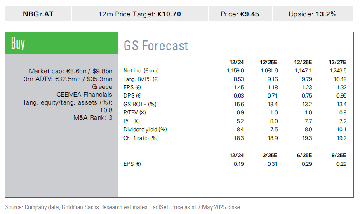Screen dimensions: 360x214
Task: Click the Source footnote text
Action: [123, 207]
